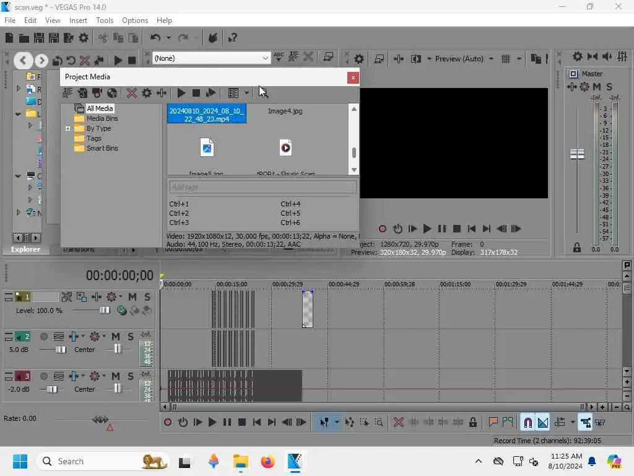This screenshot has height=476, width=634.
Task: Solo the Master bus
Action: pos(609,87)
